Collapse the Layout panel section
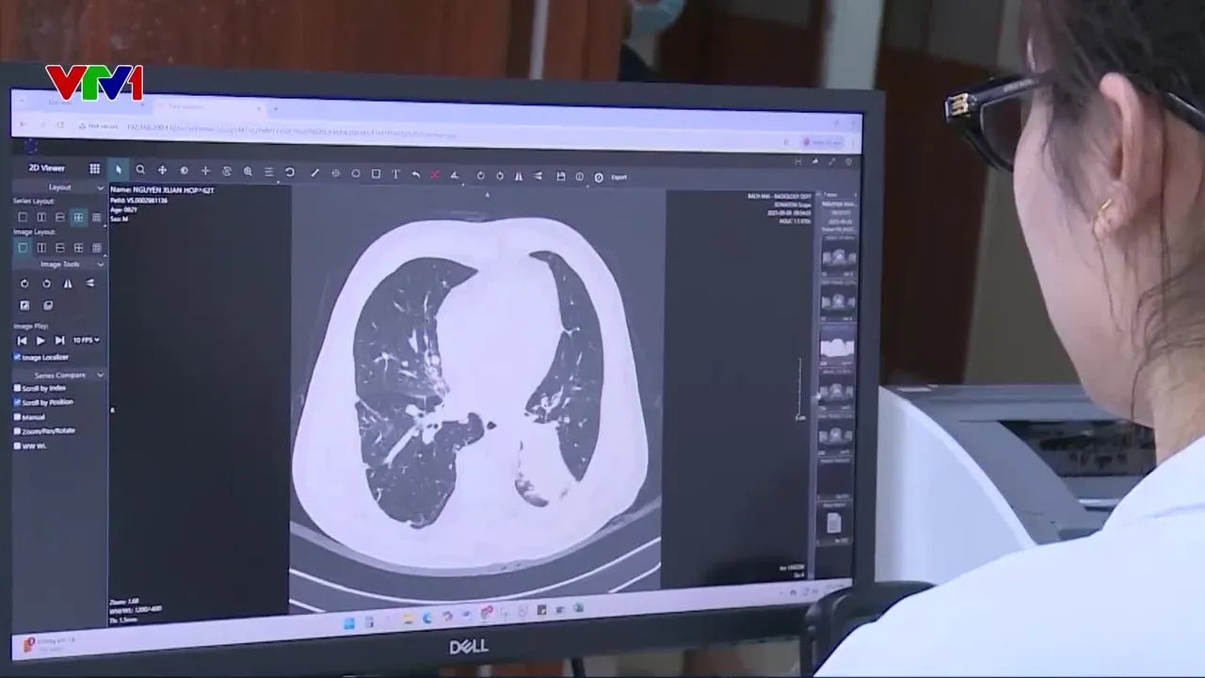 point(100,187)
